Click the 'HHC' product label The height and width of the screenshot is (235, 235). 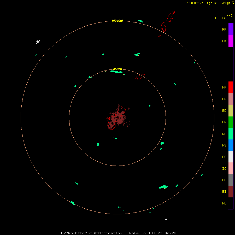pos(229,16)
